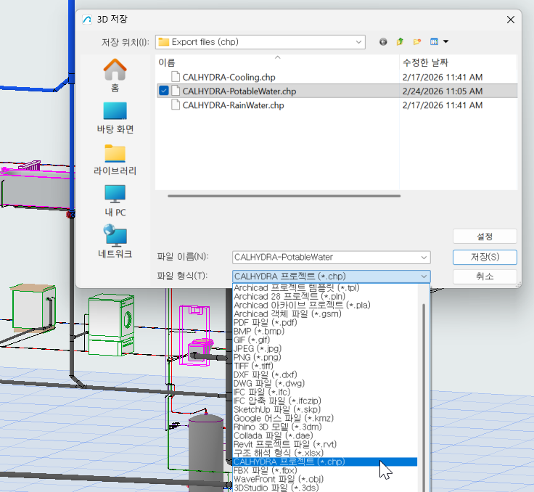The width and height of the screenshot is (534, 492).
Task: Click the 취소 button
Action: pyautogui.click(x=485, y=276)
